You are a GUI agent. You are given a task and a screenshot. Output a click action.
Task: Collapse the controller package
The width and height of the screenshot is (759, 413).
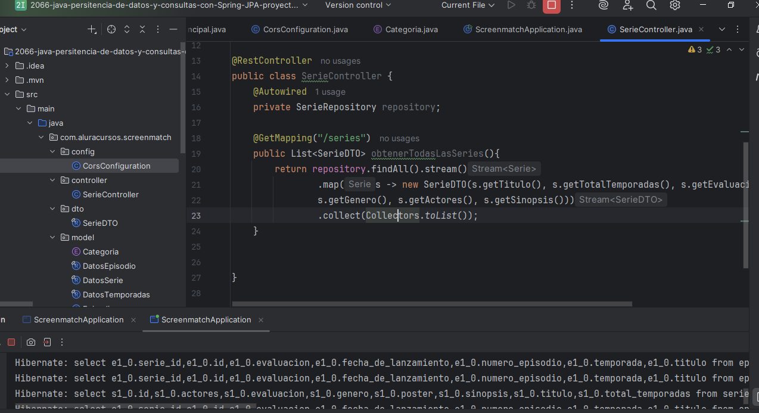(x=52, y=180)
